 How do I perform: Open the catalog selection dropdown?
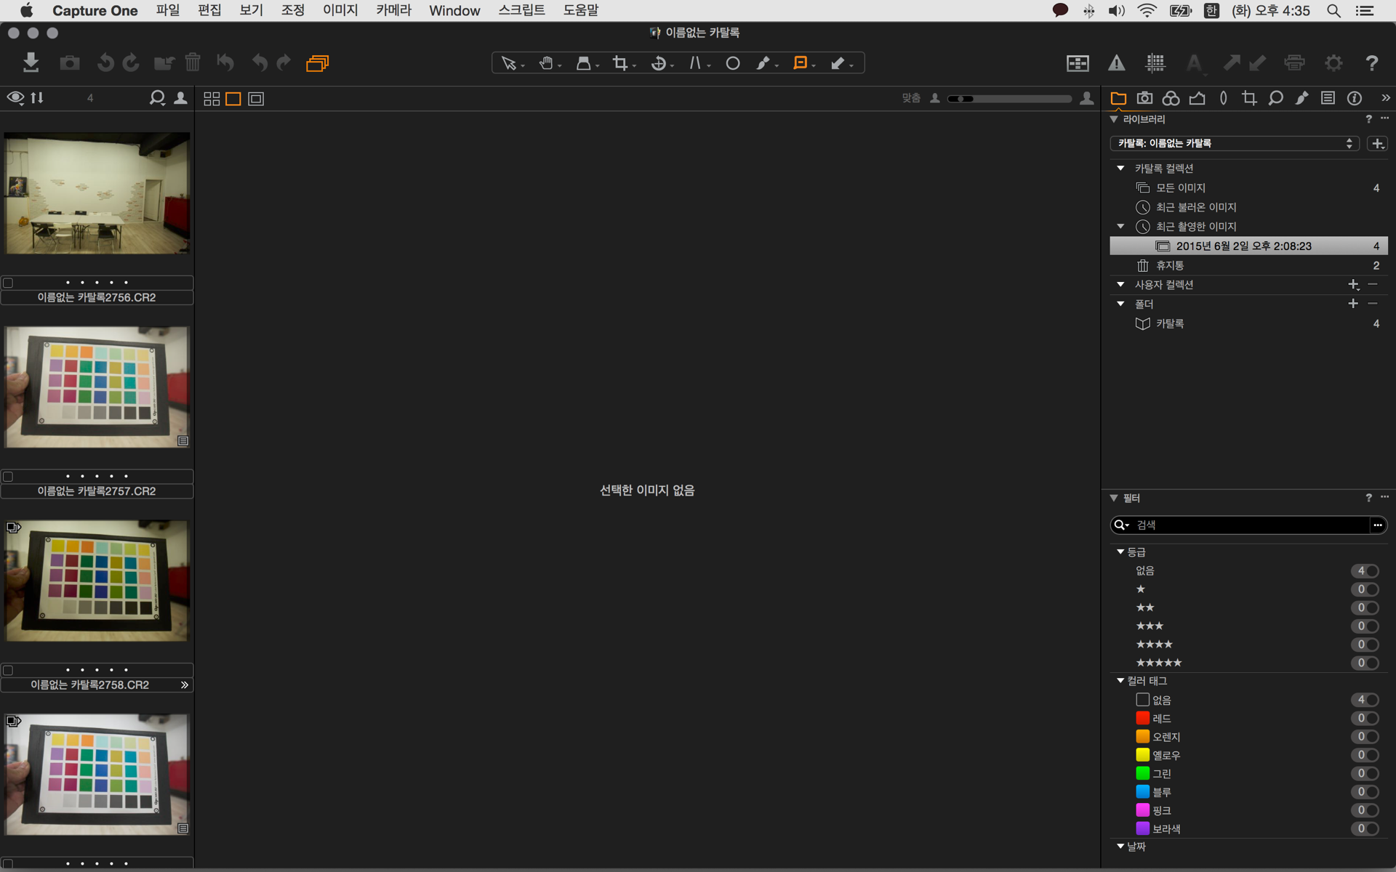(1234, 143)
